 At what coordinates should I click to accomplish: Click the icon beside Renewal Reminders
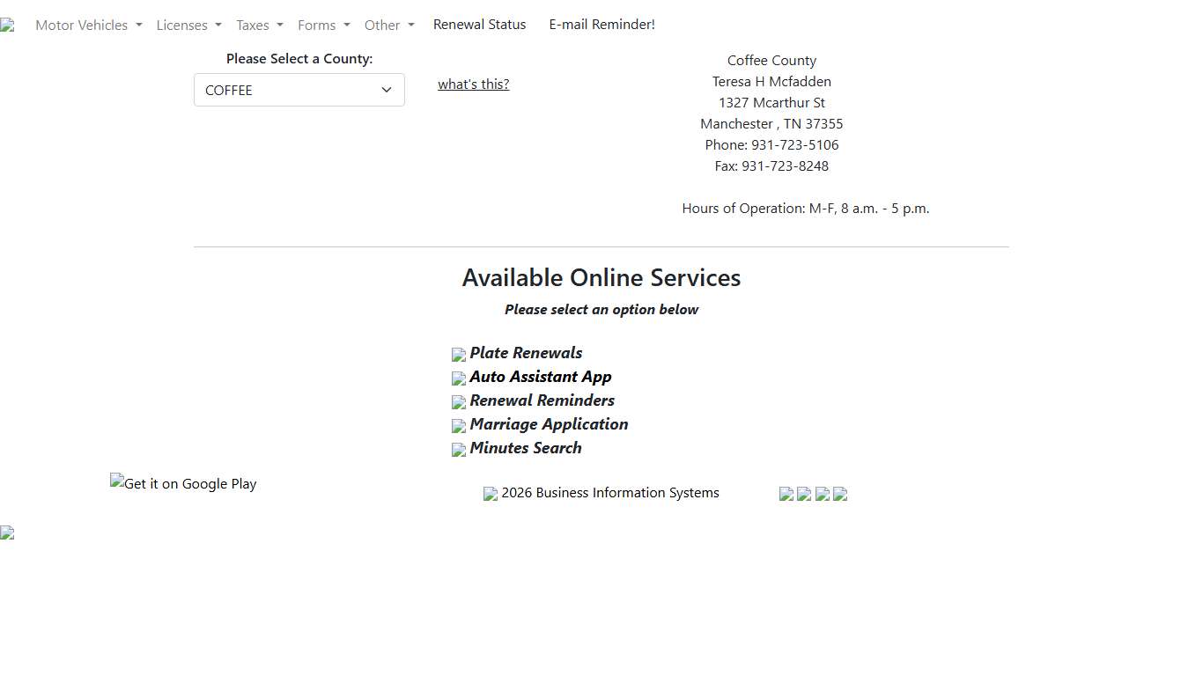click(x=459, y=402)
